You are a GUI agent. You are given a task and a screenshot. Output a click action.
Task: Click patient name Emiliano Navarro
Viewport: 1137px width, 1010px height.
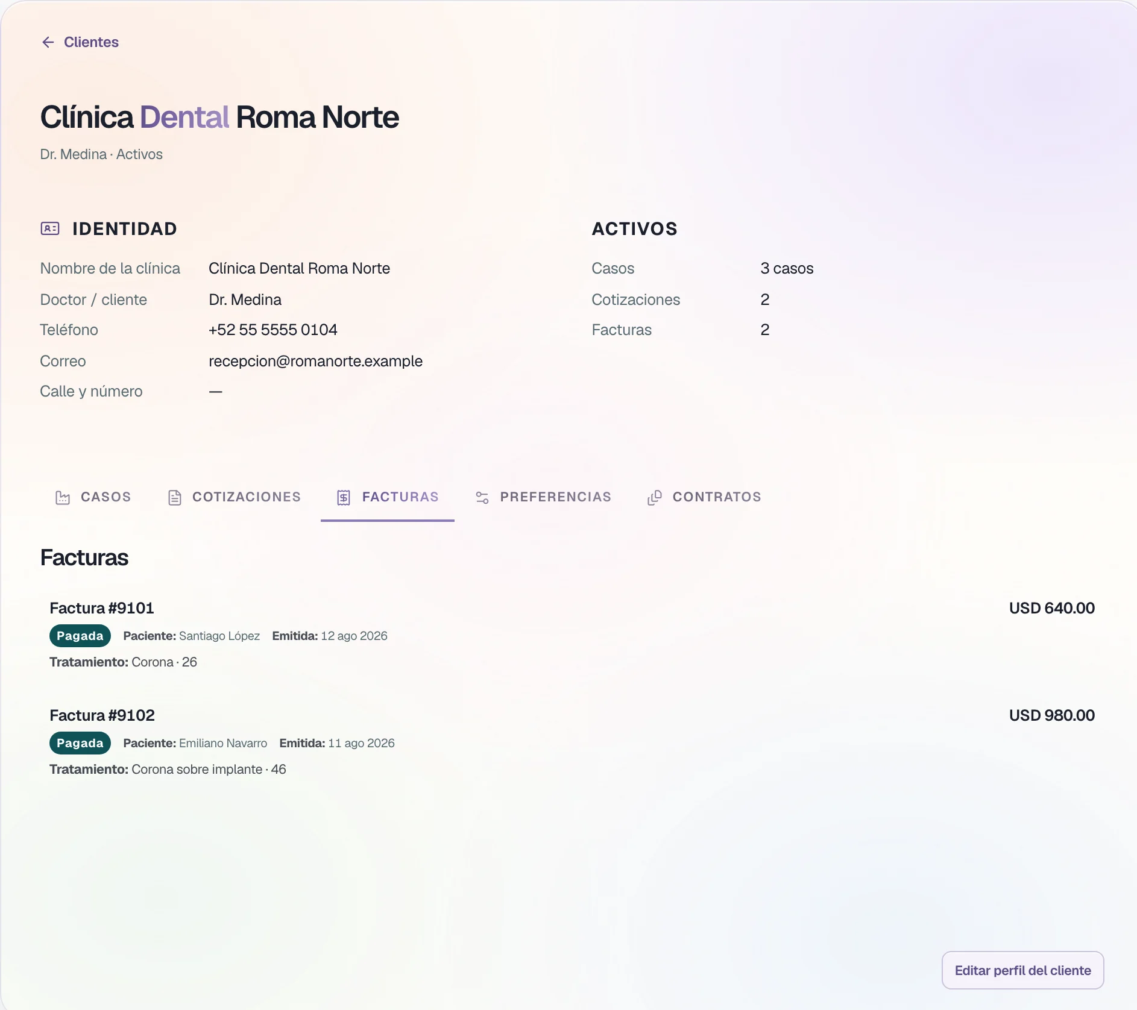(223, 743)
